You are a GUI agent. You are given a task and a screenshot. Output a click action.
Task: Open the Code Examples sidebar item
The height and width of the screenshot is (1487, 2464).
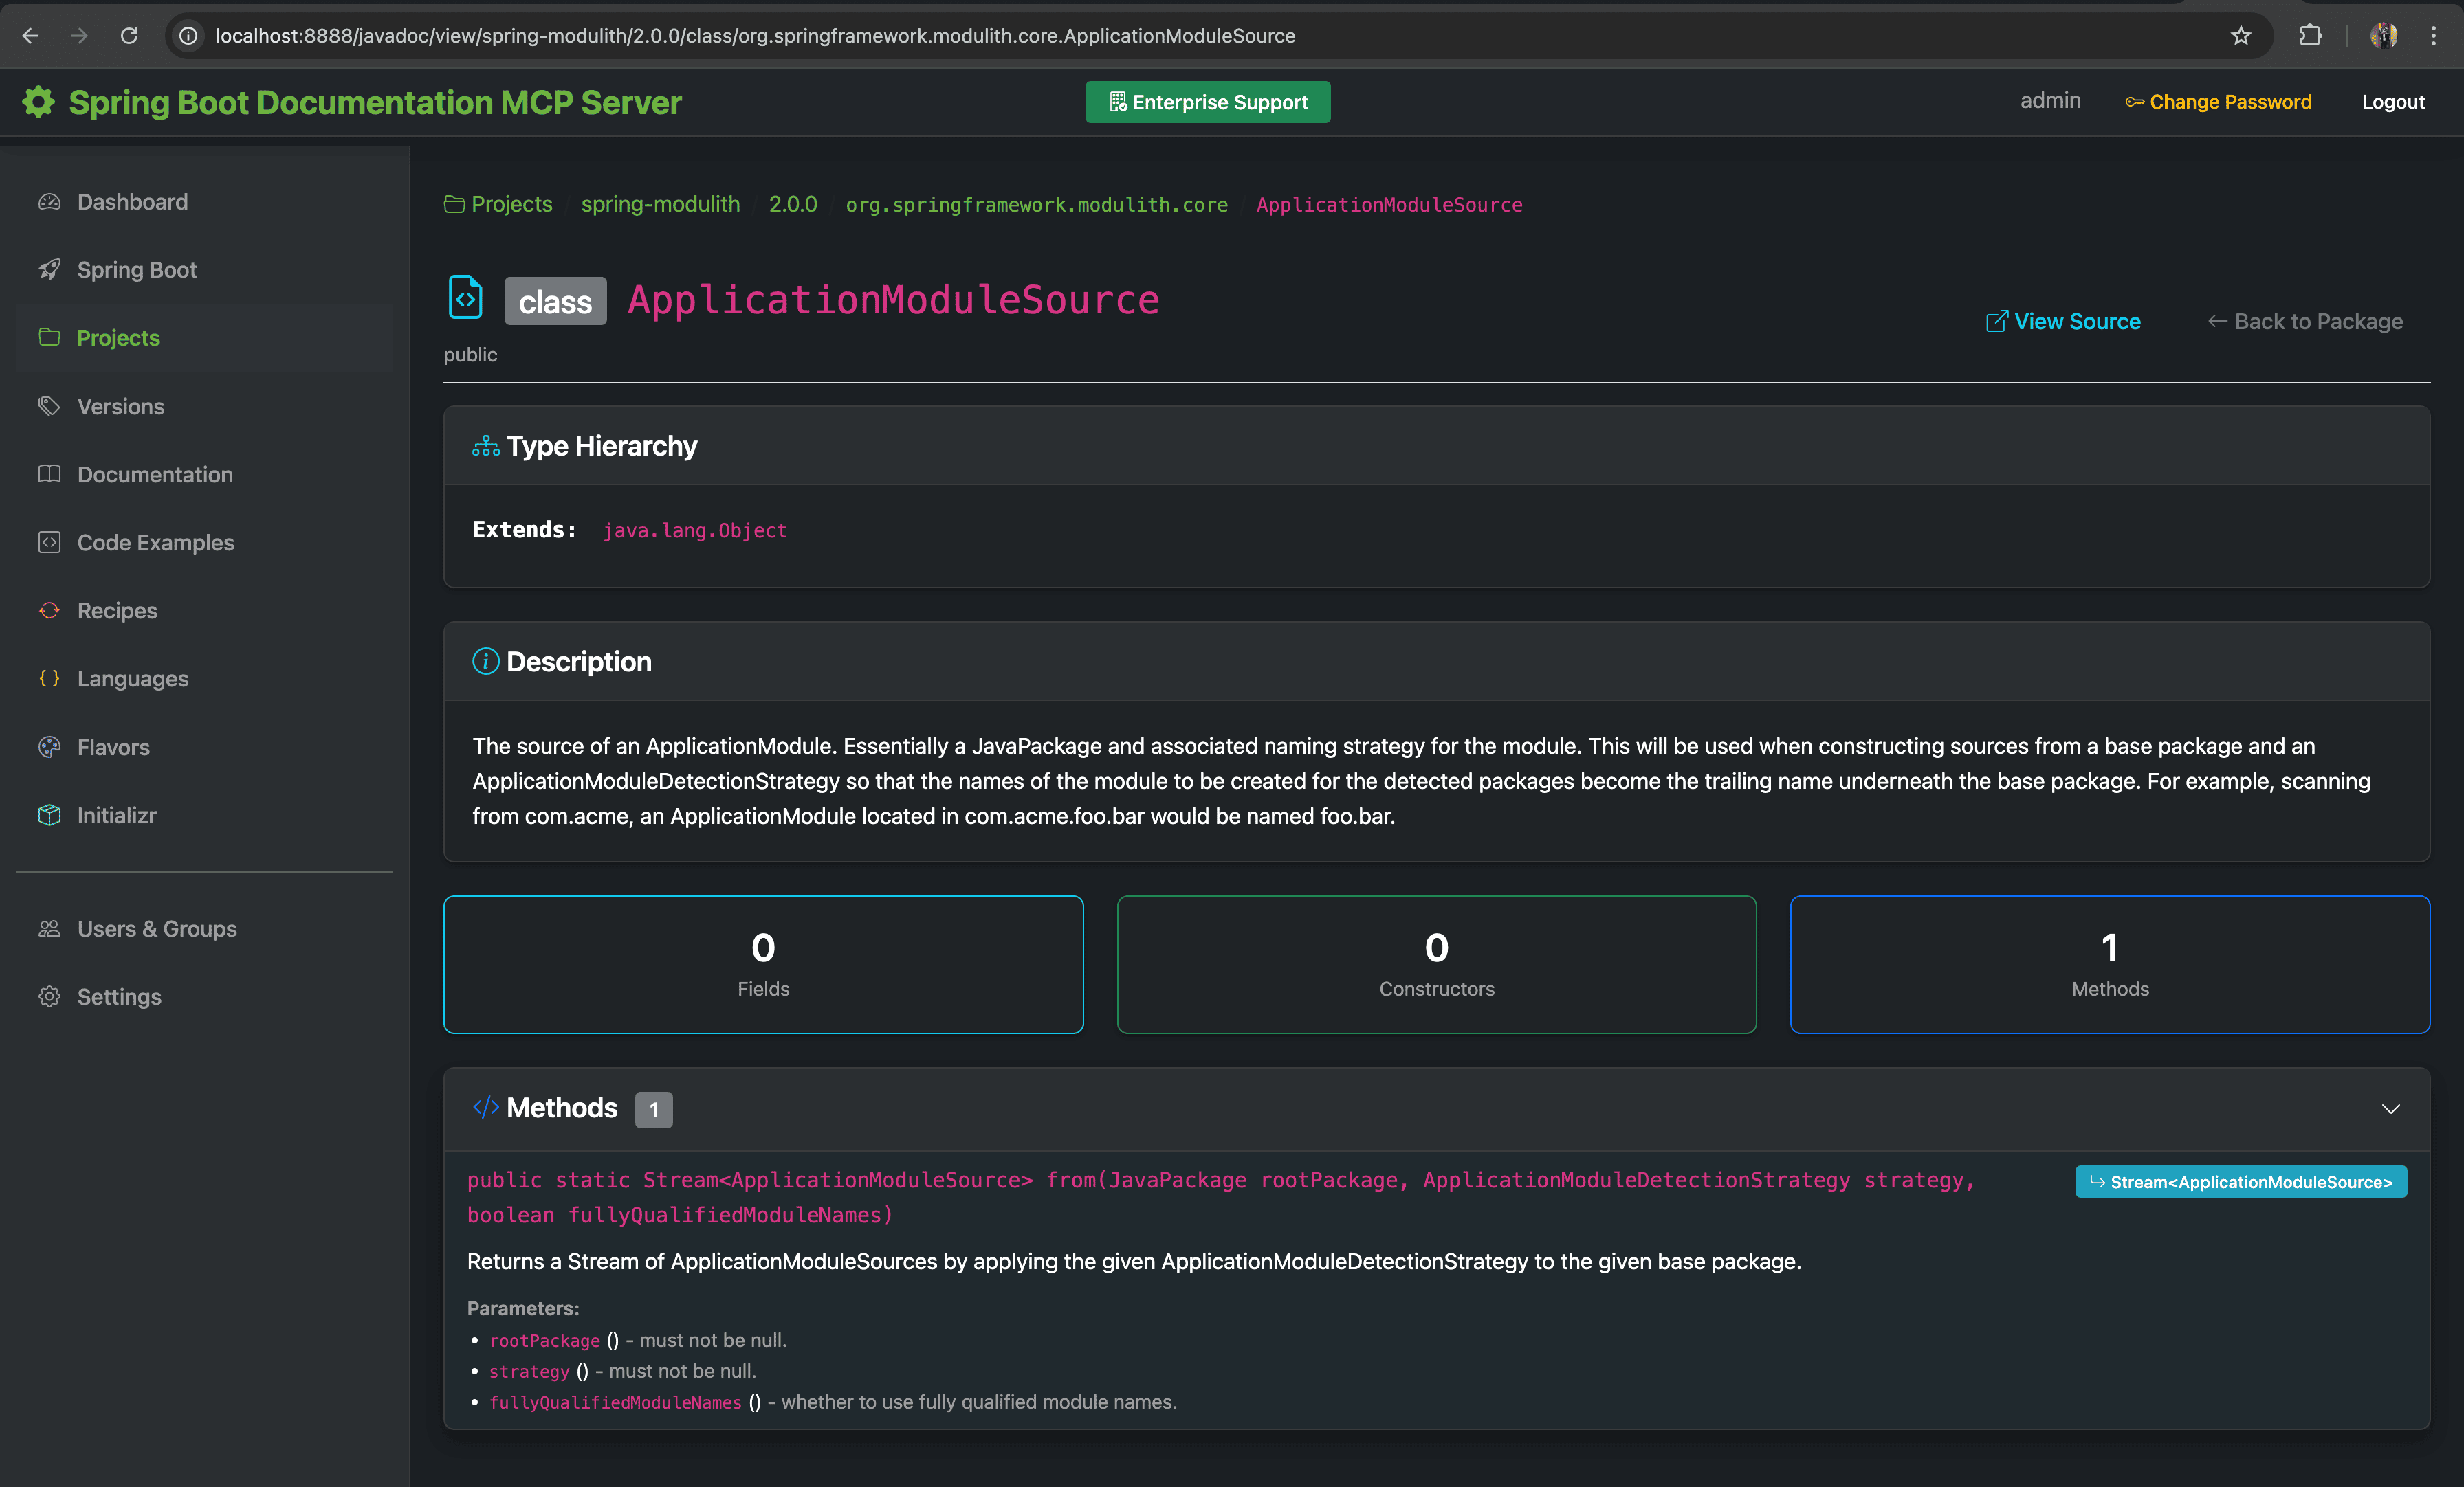(x=155, y=543)
